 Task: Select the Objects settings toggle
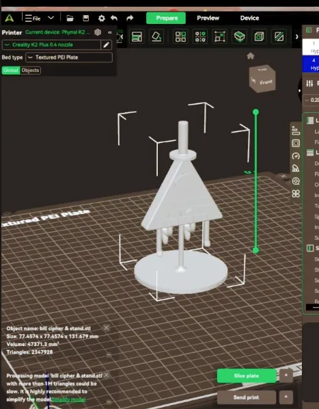tap(30, 70)
